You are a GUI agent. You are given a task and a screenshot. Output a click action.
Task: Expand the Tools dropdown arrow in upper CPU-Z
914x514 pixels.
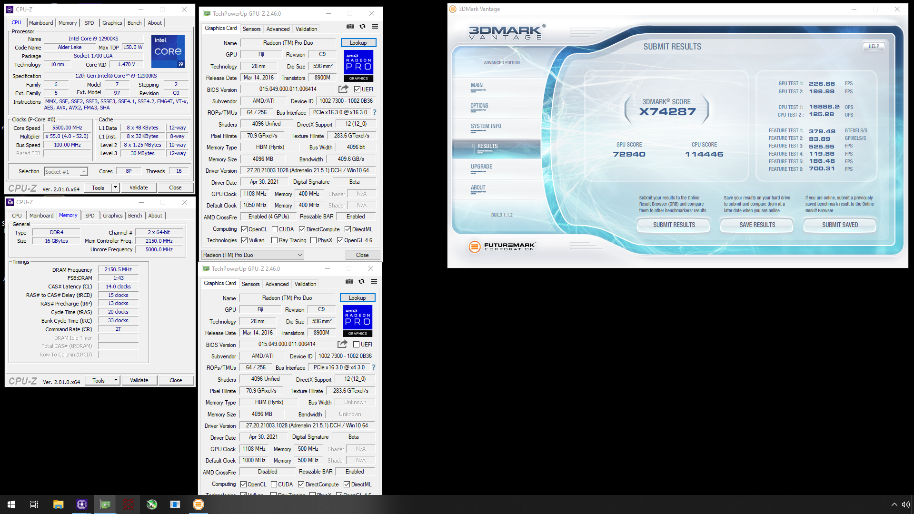115,188
